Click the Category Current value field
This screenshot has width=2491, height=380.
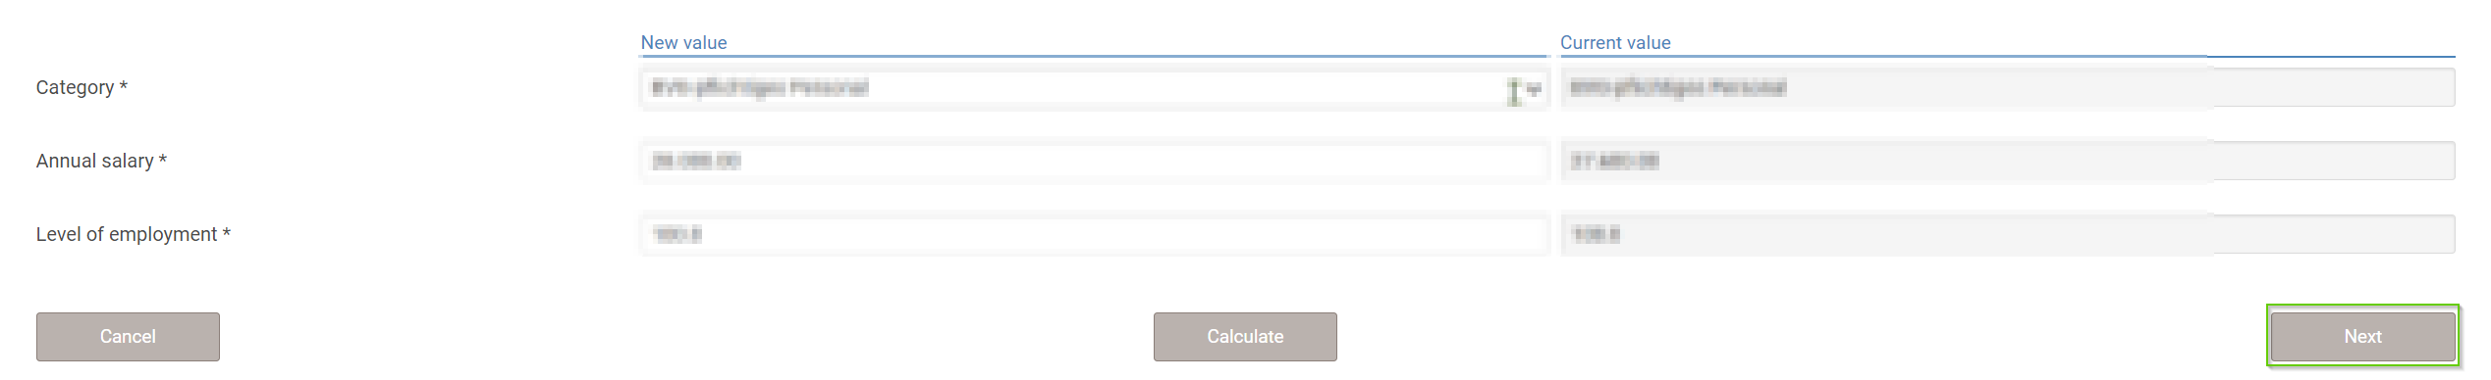pos(2008,88)
